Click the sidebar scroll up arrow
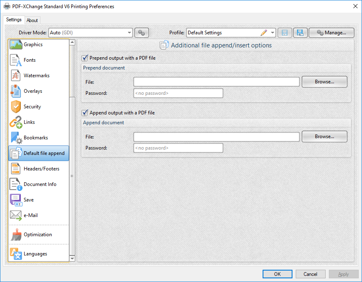The width and height of the screenshot is (362, 282). coord(72,43)
